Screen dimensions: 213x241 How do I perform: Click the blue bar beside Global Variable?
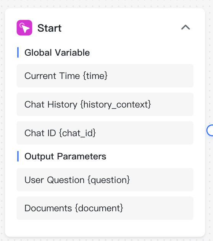tap(18, 52)
